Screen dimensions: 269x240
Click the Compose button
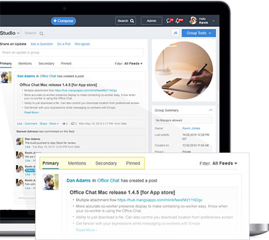click(63, 21)
